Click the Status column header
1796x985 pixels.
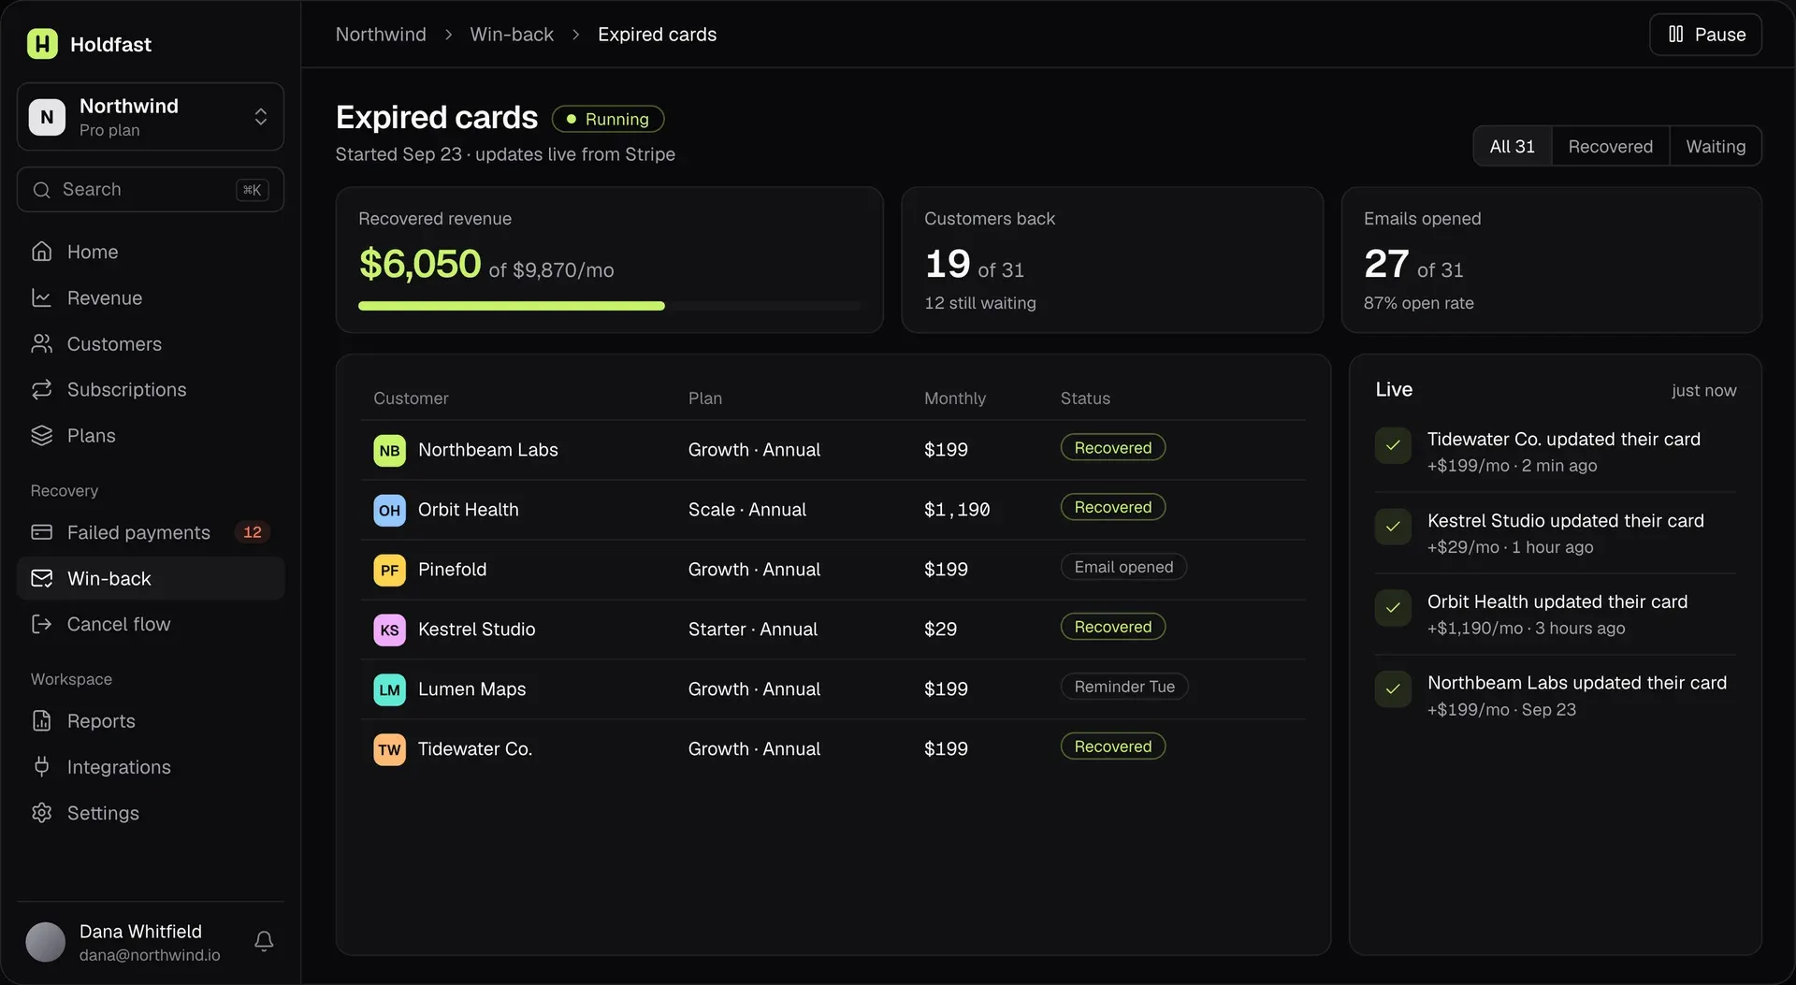(x=1085, y=398)
